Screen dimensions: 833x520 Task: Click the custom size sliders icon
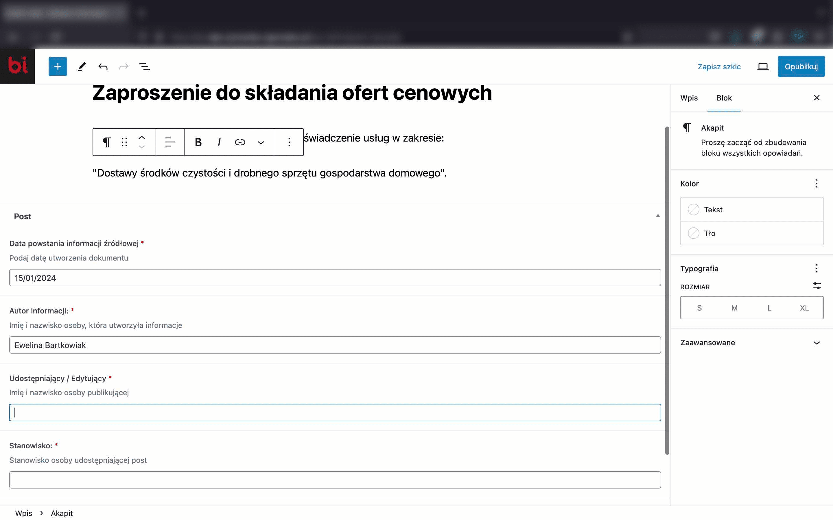817,286
